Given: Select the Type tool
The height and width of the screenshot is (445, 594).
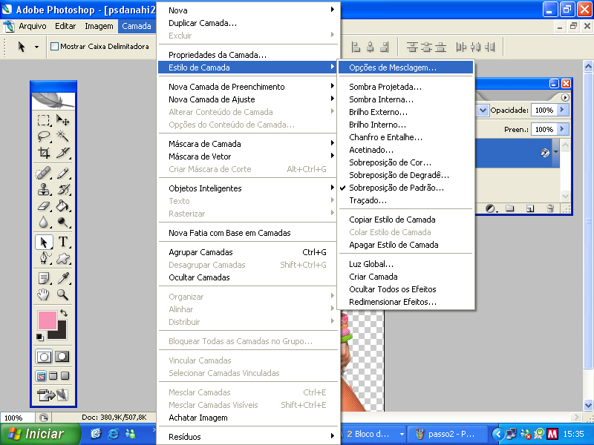Looking at the screenshot, I should (63, 243).
